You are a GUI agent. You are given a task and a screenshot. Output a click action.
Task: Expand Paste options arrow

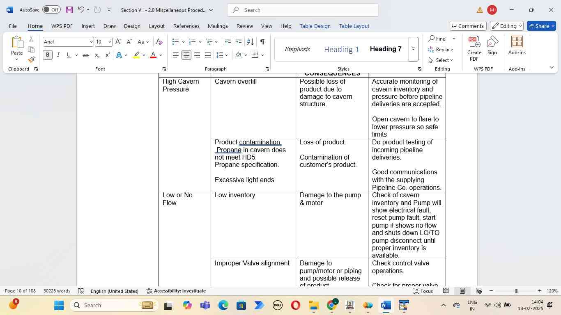17,59
